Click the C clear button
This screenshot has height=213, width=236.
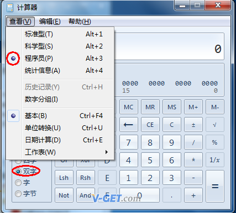(x=172, y=125)
